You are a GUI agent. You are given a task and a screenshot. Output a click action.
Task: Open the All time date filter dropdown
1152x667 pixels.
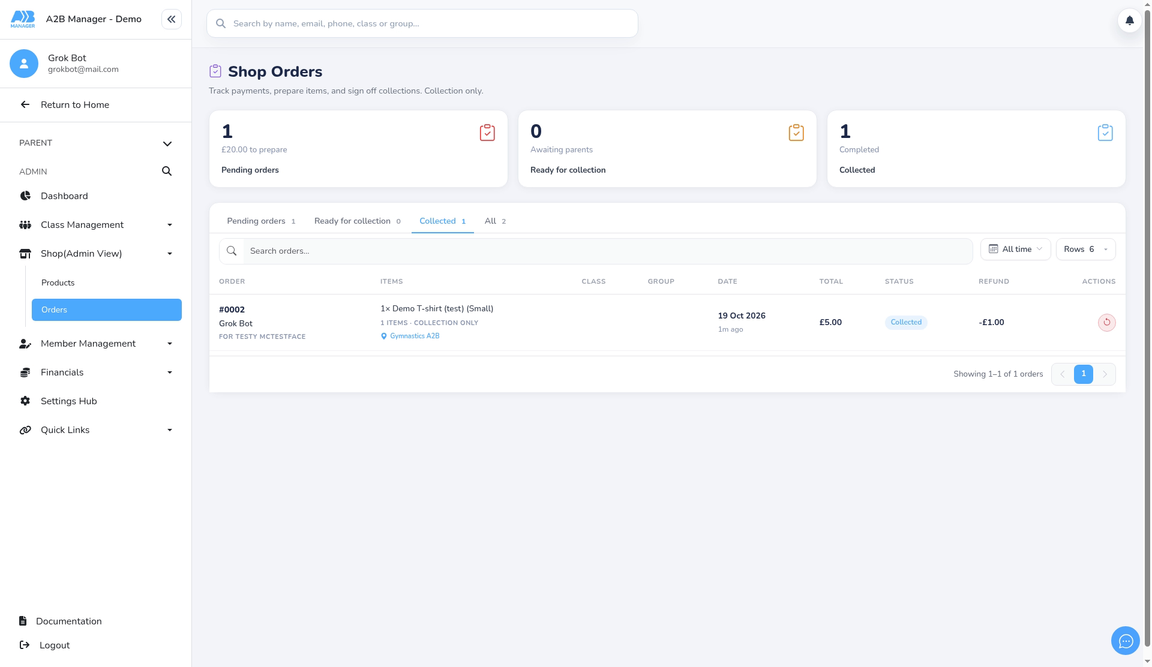pos(1015,250)
